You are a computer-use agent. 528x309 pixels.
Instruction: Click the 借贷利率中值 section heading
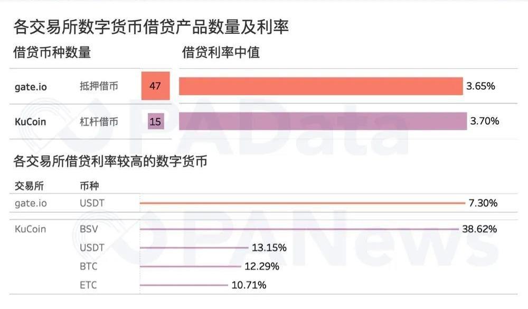point(221,52)
